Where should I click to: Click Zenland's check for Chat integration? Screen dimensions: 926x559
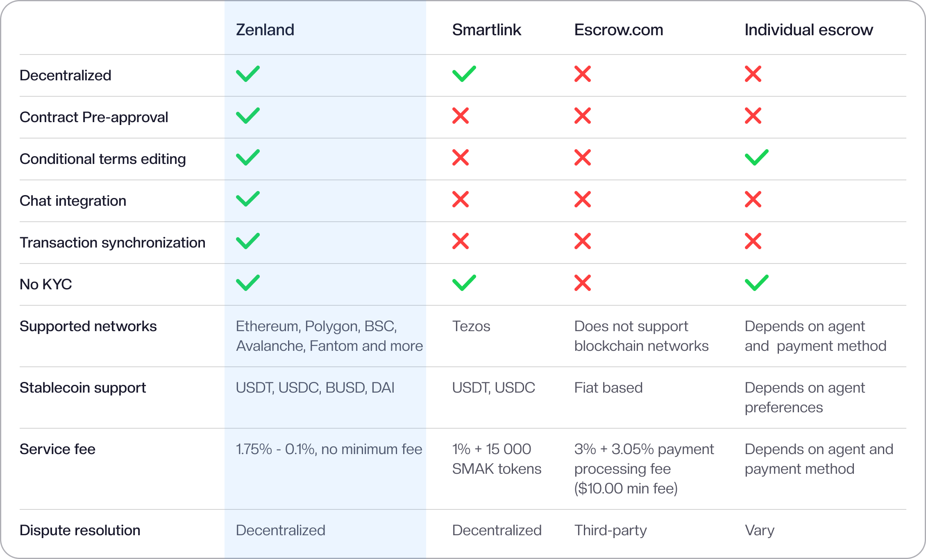248,199
